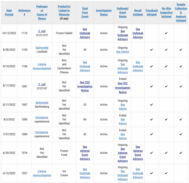
Task: Click Traceback checkmark in row 1081
Action: point(151,86)
